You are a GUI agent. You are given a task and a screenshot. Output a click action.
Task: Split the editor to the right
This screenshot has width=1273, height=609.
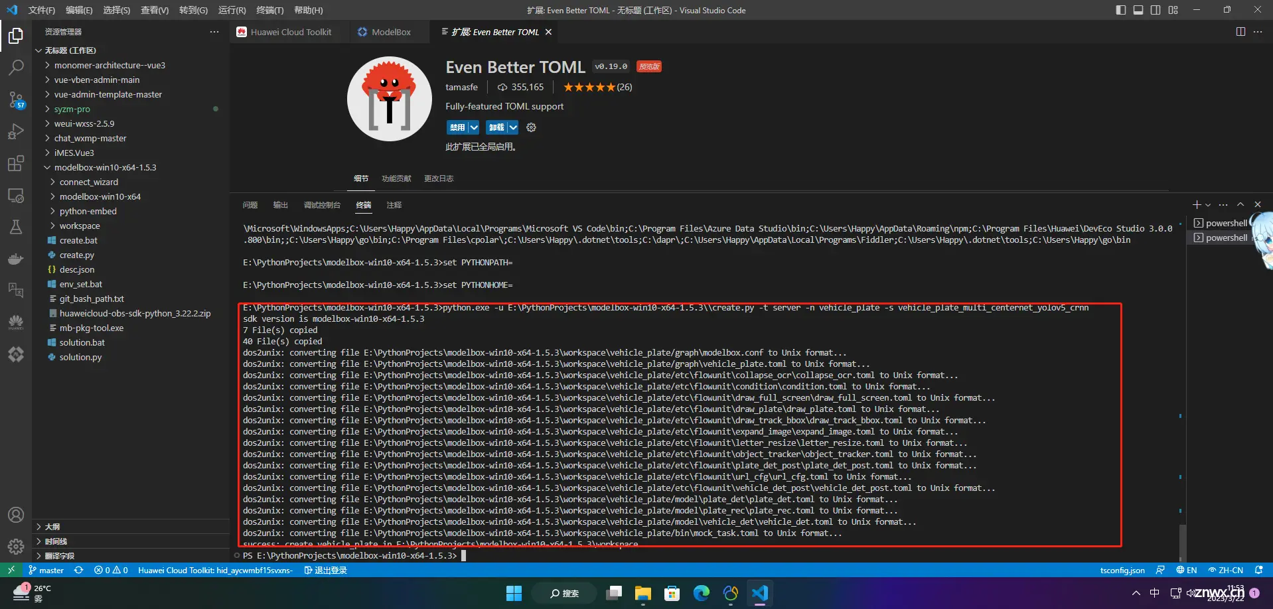(1240, 32)
